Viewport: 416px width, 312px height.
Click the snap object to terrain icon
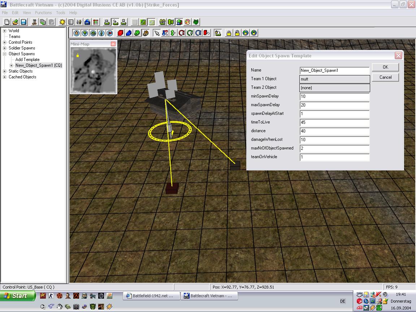pos(218,33)
